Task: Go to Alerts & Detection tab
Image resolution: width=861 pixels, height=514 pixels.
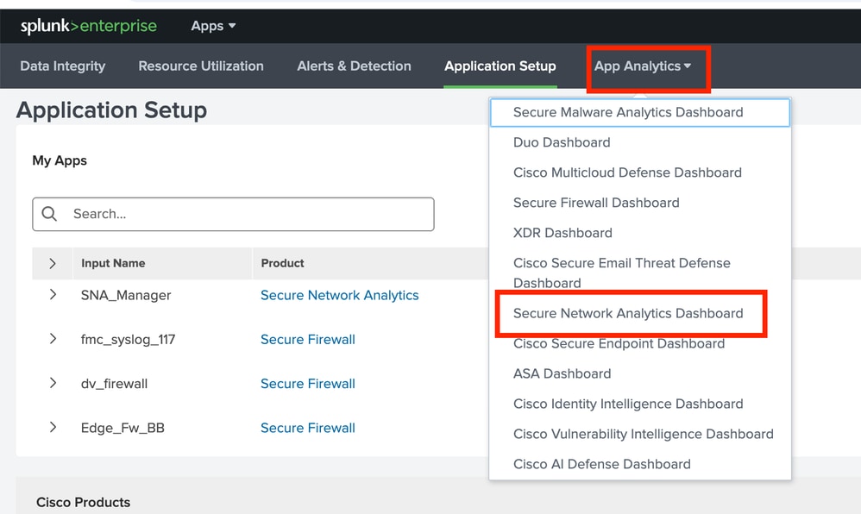Action: (355, 66)
